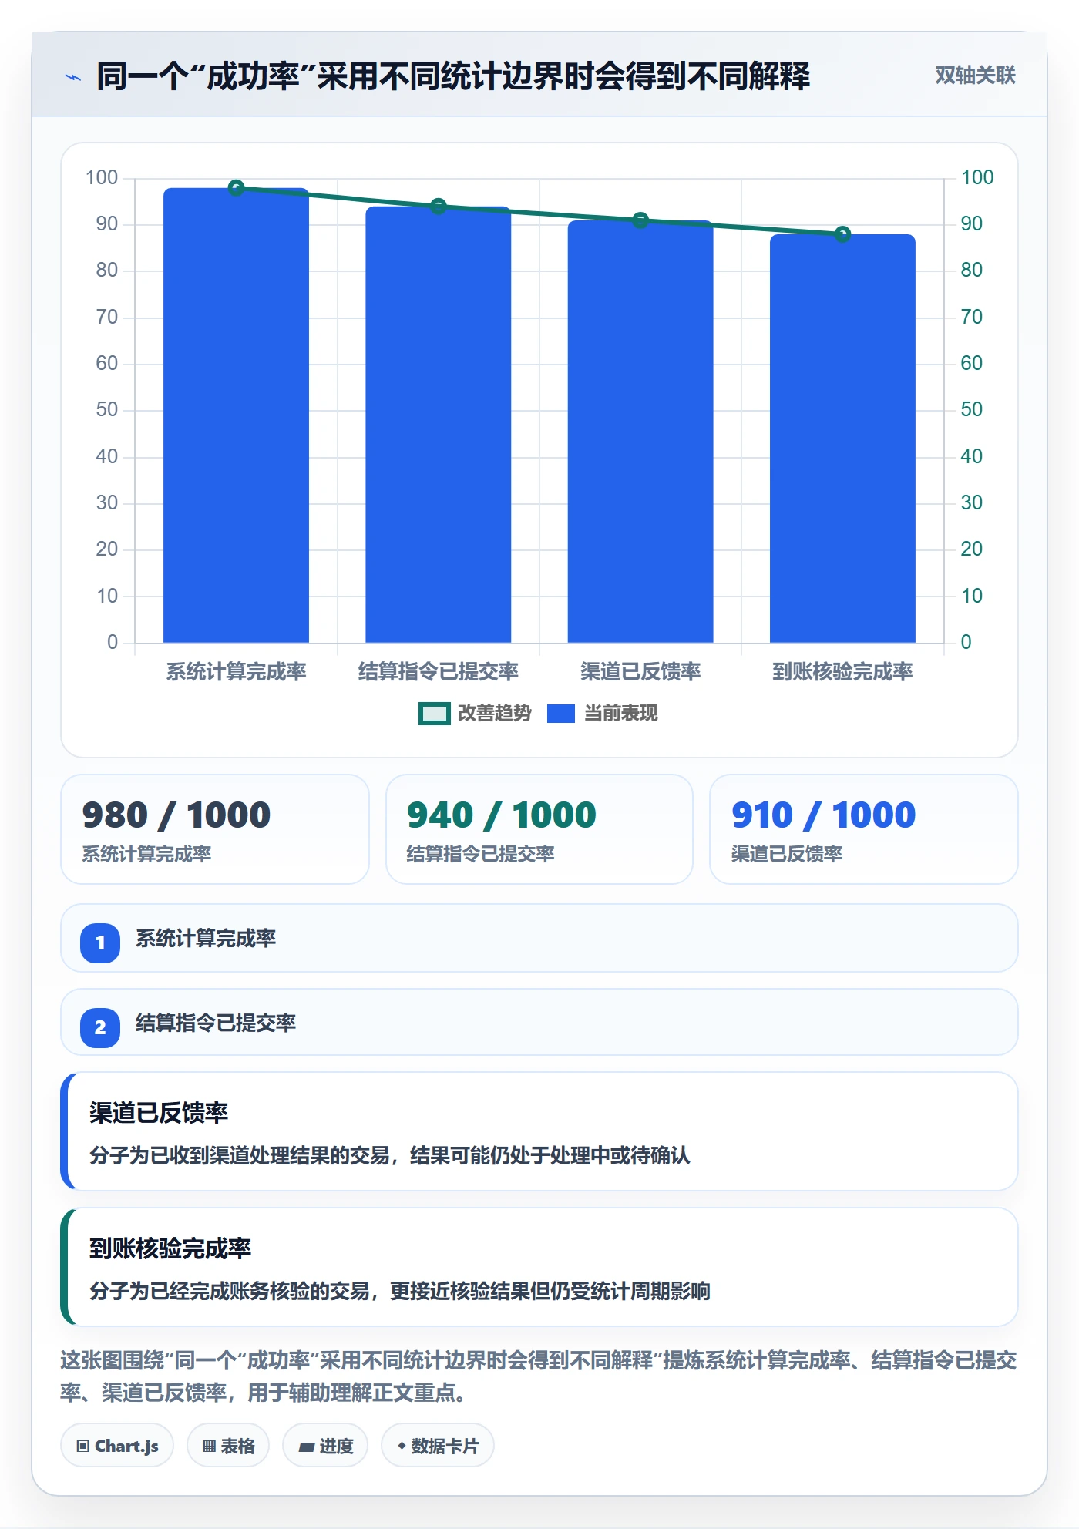Toggle 改善趋势 legend swatch

[434, 714]
